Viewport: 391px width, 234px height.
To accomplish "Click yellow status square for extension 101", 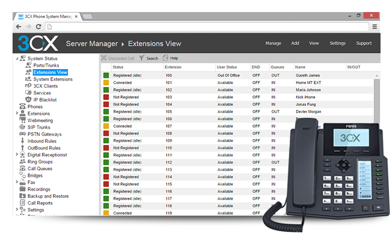I will pos(106,83).
